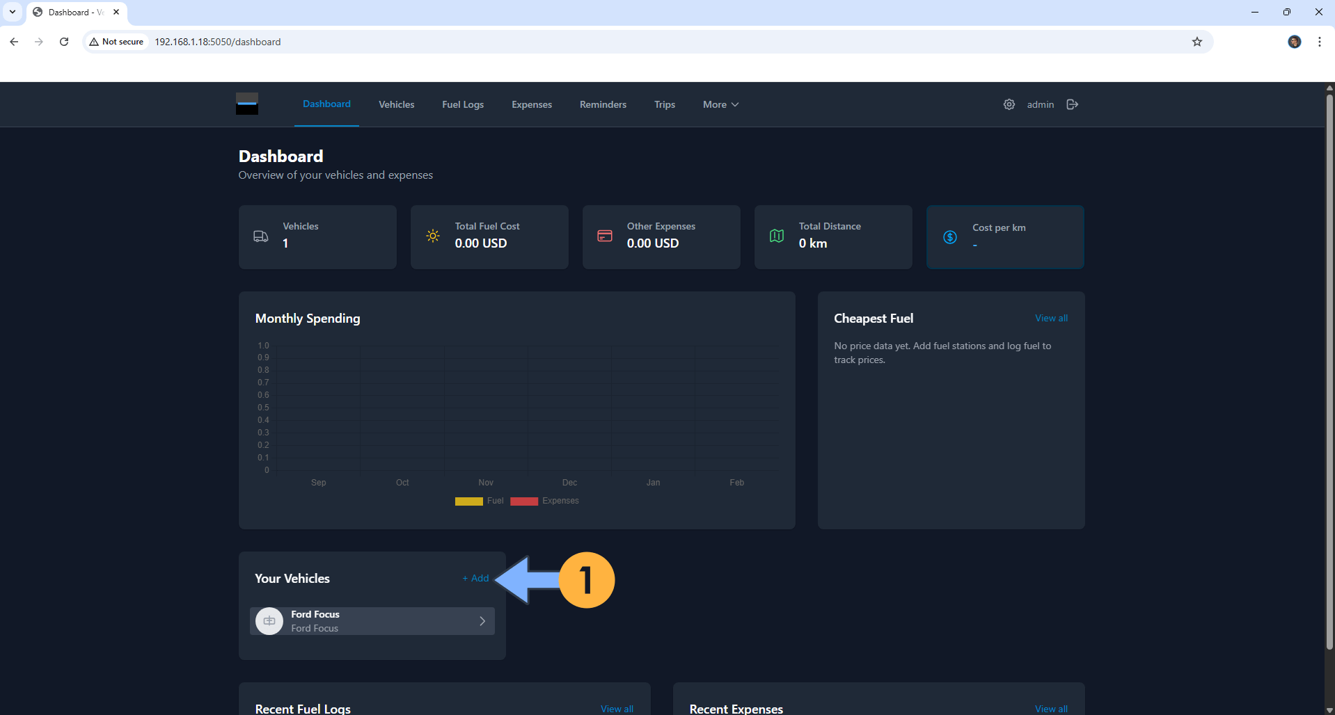Click the Ford Focus vehicle avatar icon
Image resolution: width=1335 pixels, height=715 pixels.
[269, 620]
